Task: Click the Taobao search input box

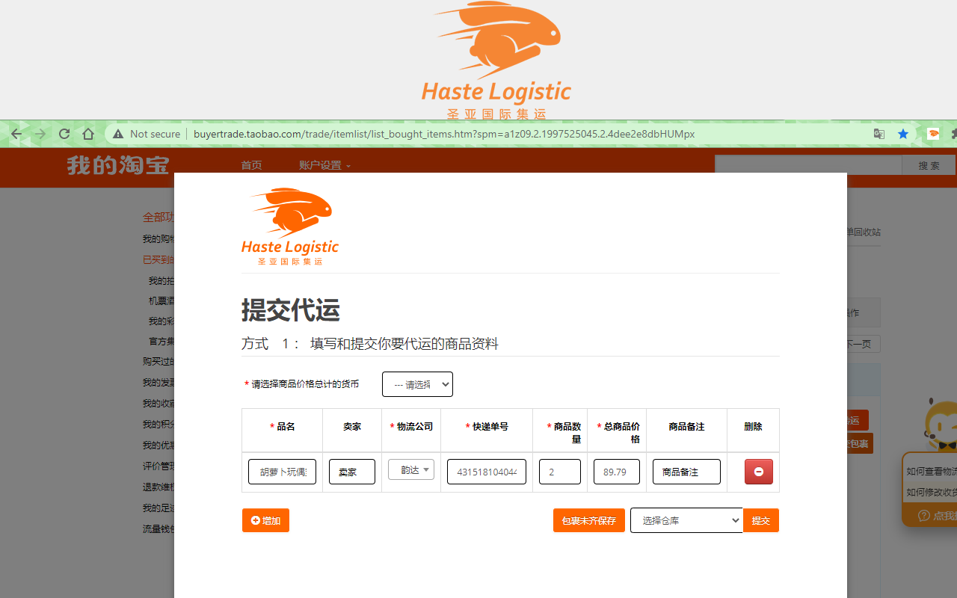Action: 808,165
